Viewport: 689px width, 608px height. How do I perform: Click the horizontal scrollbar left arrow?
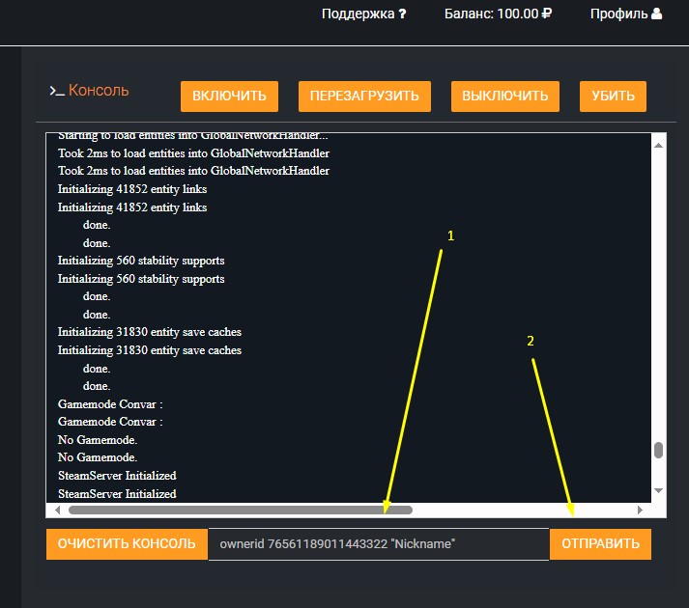pyautogui.click(x=58, y=510)
